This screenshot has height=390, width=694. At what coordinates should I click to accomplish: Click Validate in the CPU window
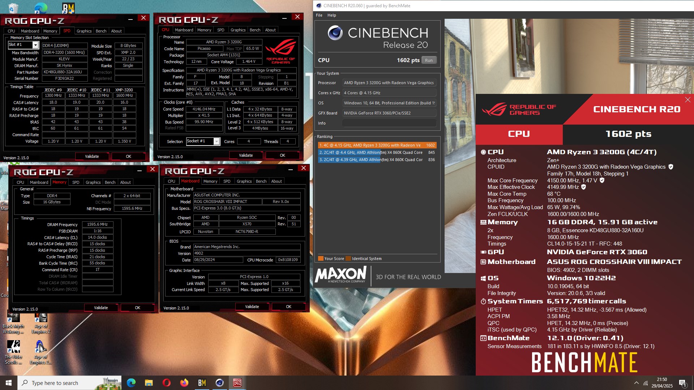click(246, 155)
